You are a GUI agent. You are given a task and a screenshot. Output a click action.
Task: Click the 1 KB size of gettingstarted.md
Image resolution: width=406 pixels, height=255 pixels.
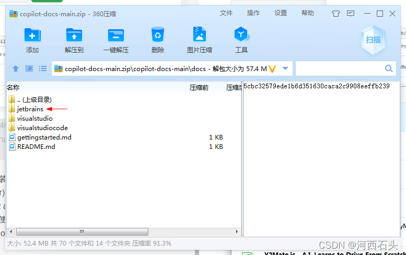[216, 137]
